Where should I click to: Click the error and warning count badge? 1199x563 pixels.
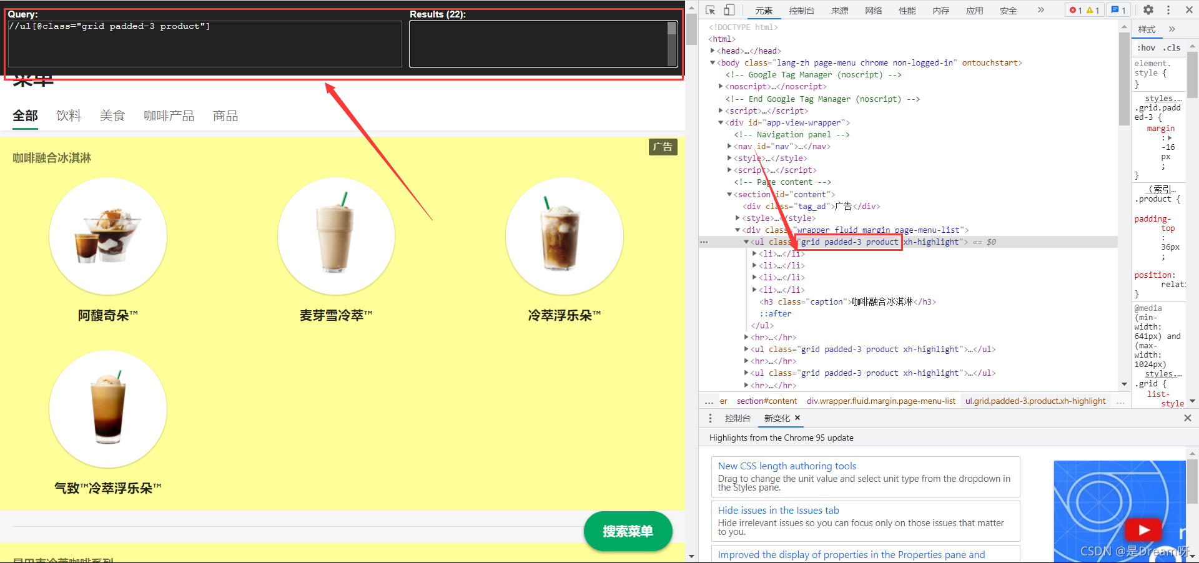[x=1084, y=10]
